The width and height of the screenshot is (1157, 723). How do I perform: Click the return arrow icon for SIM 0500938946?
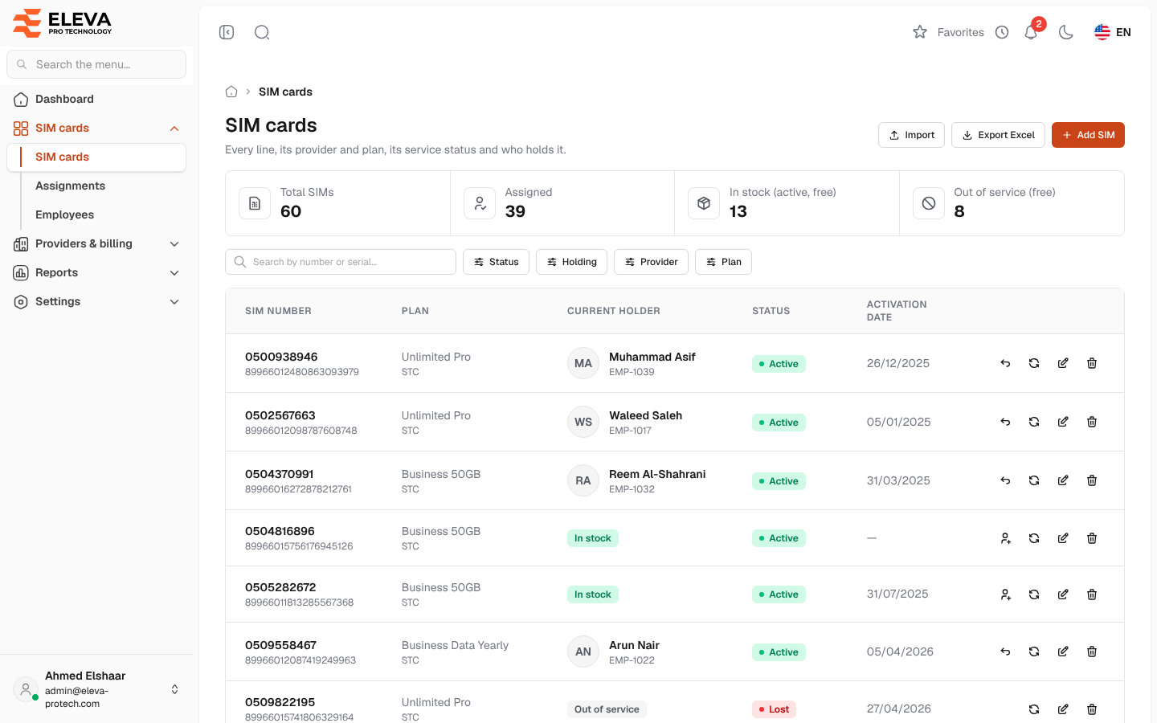pos(1005,363)
